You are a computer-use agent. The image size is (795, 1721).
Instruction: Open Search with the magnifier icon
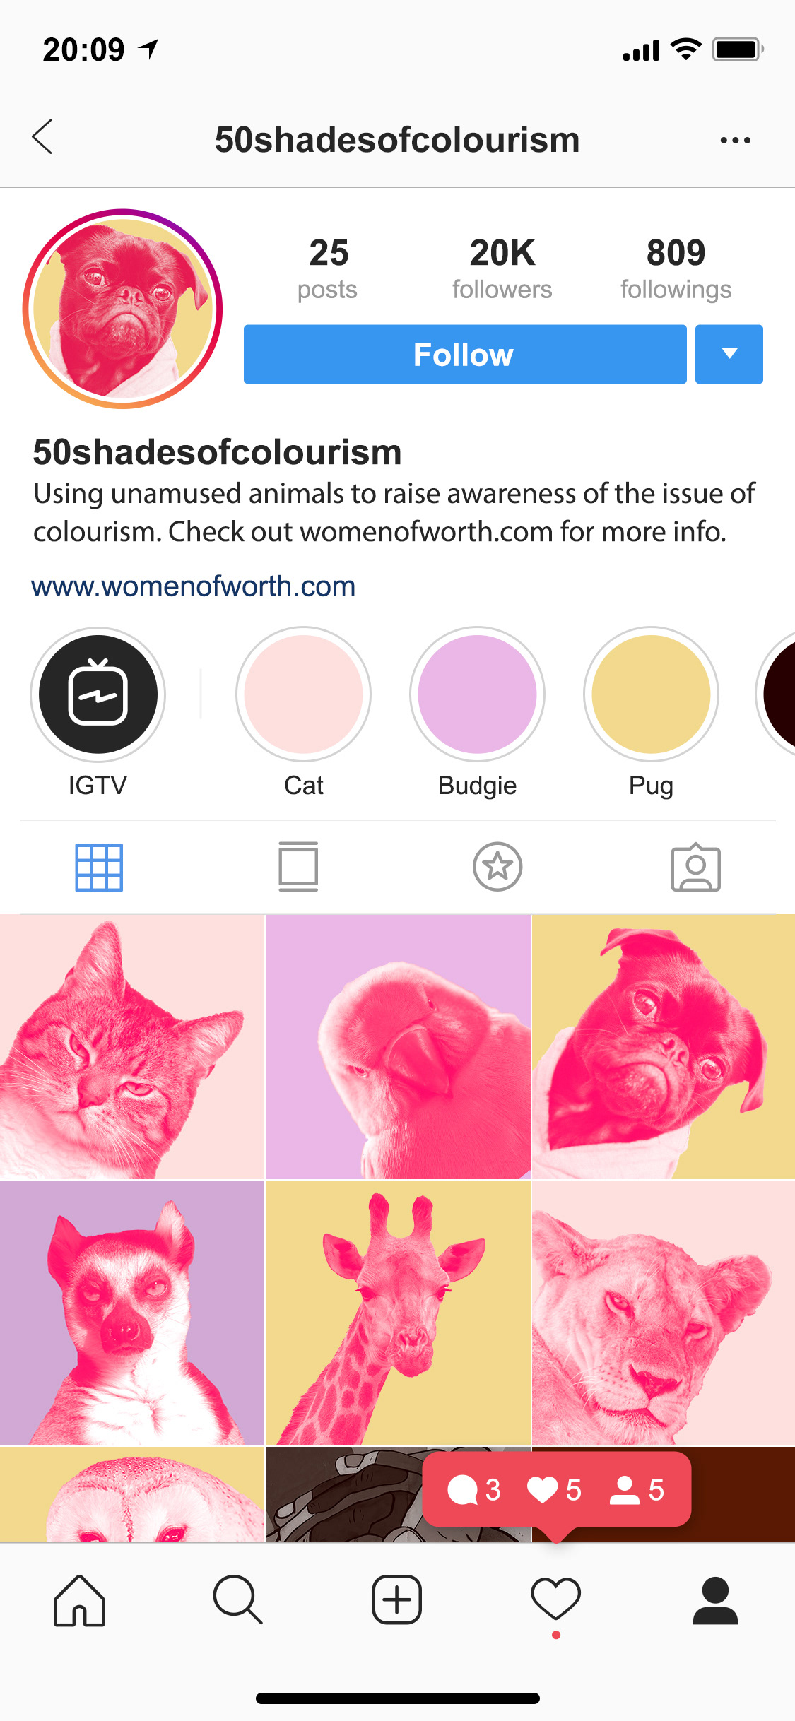click(238, 1600)
